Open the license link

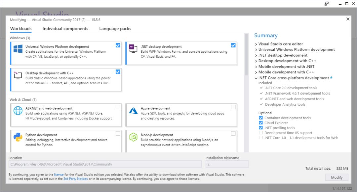coord(59,175)
